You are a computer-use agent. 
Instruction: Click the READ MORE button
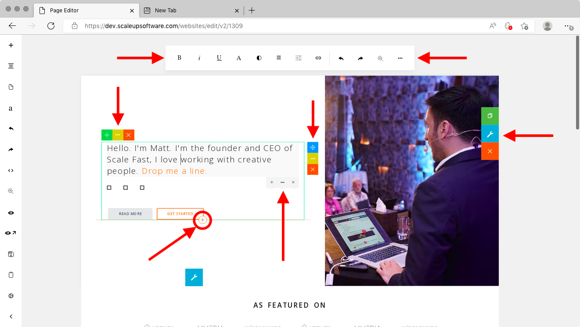(x=130, y=214)
